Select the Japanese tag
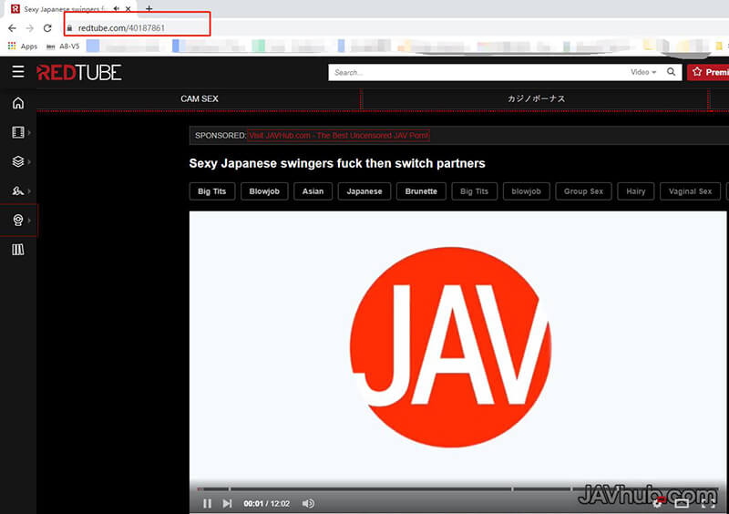 click(x=364, y=191)
